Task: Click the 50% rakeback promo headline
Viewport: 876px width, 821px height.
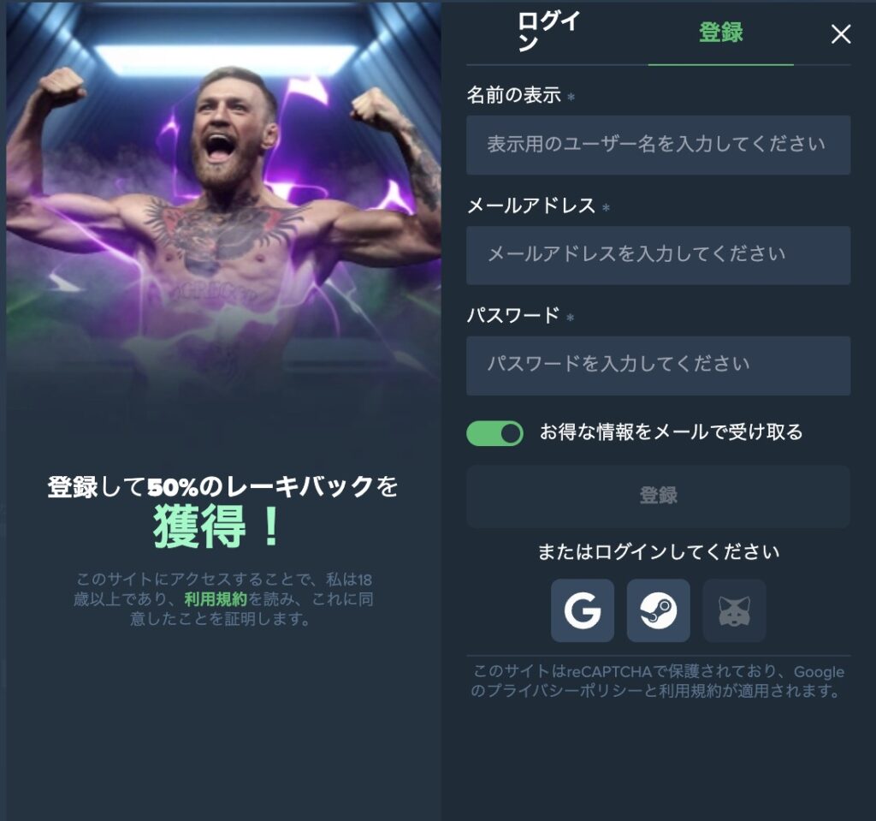Action: [222, 510]
